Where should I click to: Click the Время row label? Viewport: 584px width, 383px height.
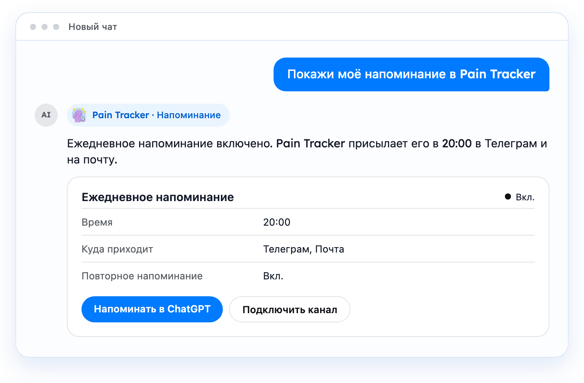(97, 222)
